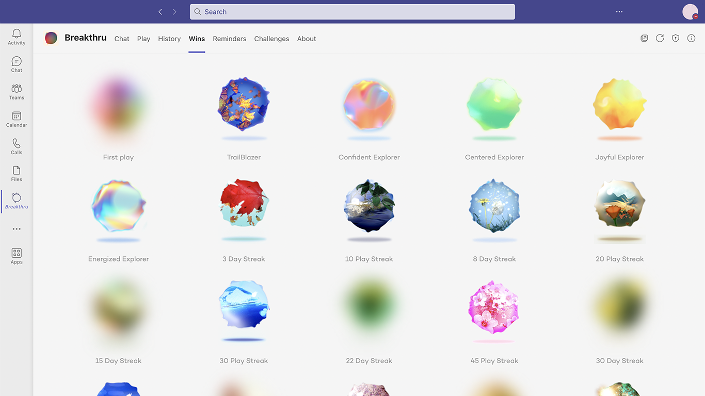Open Chat from the left sidebar
Viewport: 705px width, 396px height.
click(17, 64)
